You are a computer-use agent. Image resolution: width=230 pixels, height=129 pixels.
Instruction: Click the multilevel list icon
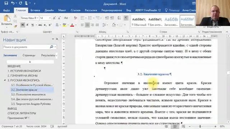pos(98,18)
